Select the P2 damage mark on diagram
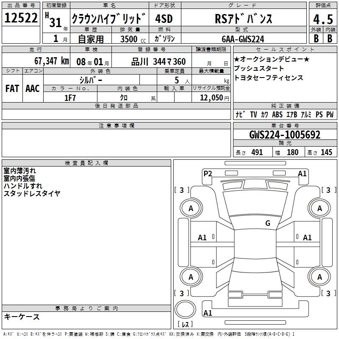339x339 pixels. [x=208, y=173]
